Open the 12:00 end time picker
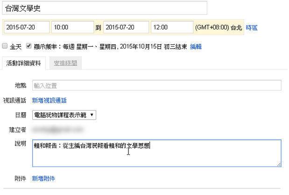 (171, 28)
